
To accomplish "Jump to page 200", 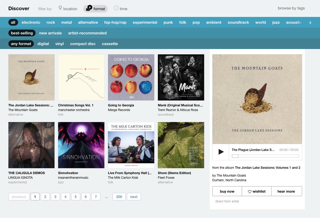I will pos(119,197).
